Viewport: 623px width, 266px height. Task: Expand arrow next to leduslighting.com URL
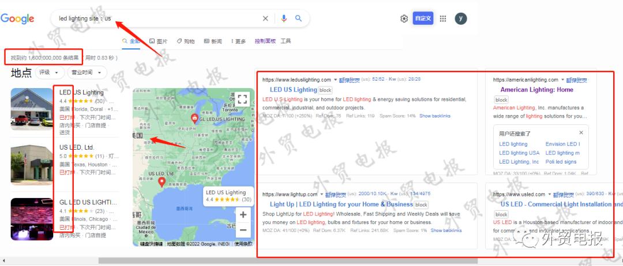point(335,79)
